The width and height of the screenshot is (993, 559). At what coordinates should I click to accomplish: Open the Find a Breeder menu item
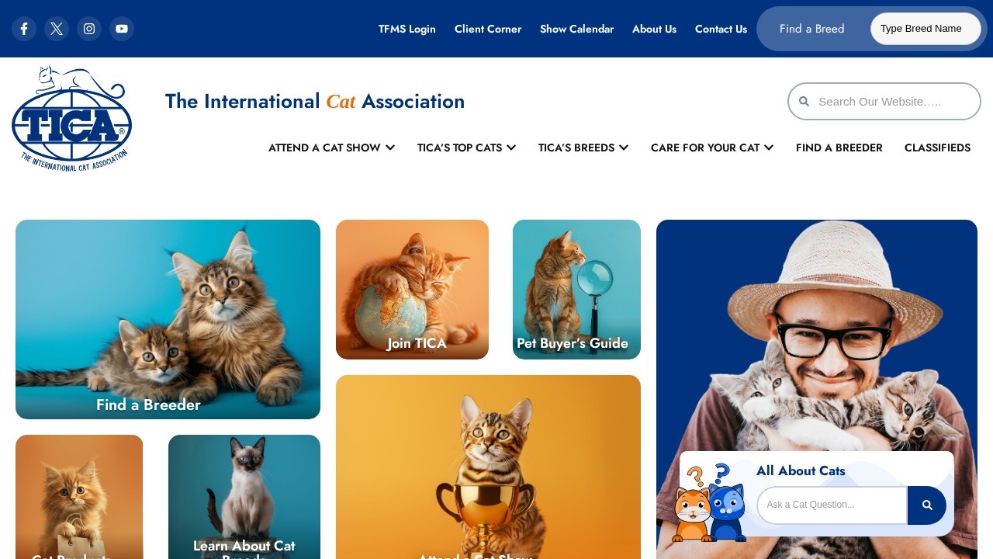[839, 148]
